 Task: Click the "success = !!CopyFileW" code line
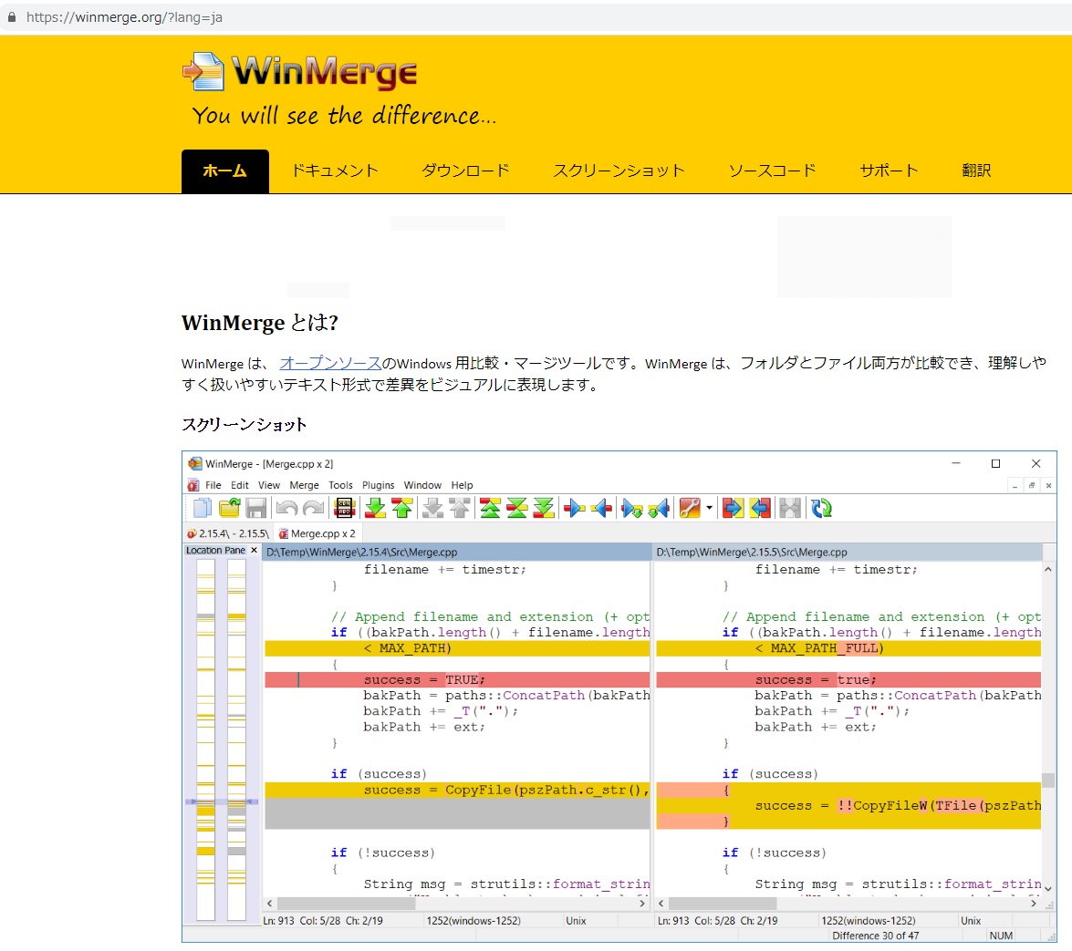pos(848,805)
